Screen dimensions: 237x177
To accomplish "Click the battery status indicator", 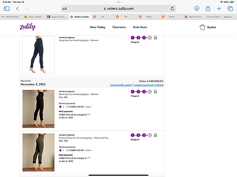I will pyautogui.click(x=232, y=2).
